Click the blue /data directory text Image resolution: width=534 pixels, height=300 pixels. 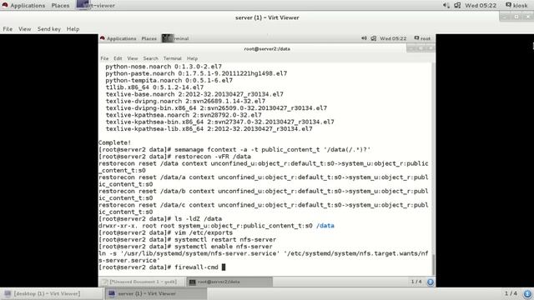pyautogui.click(x=325, y=226)
